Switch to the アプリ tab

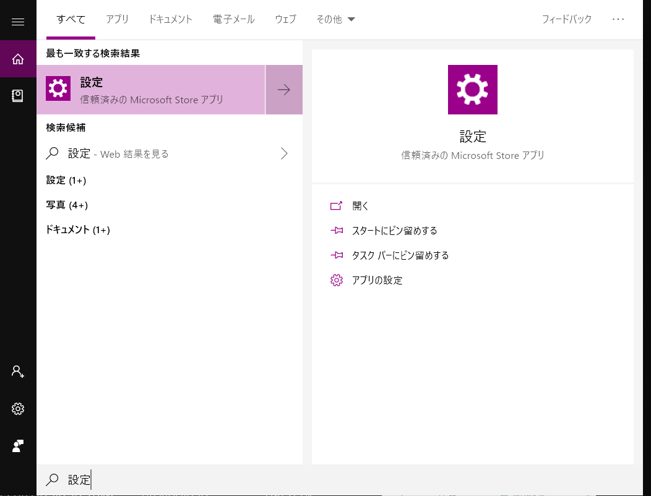click(118, 19)
